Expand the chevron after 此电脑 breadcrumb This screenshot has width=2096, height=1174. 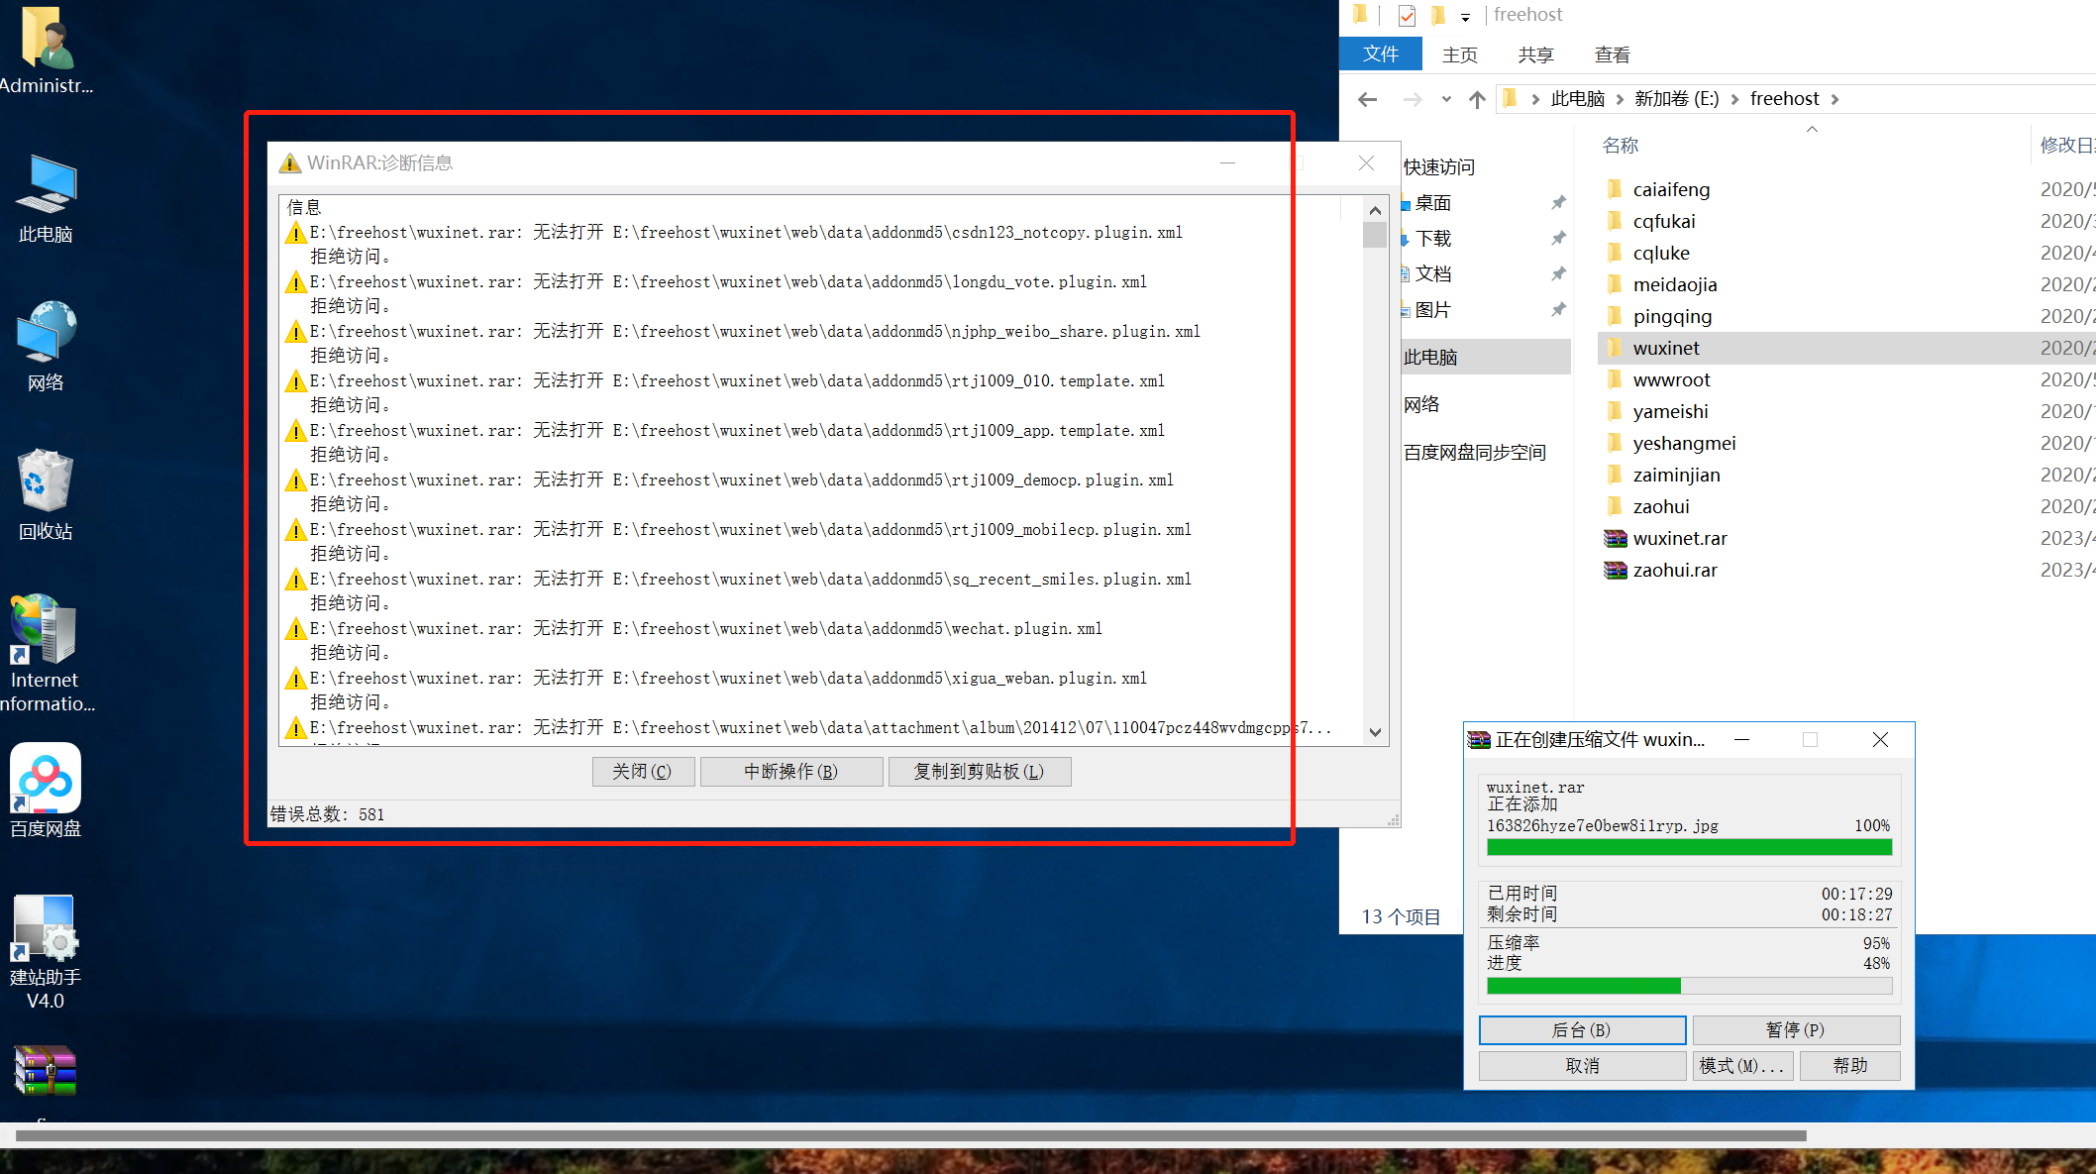1620,99
